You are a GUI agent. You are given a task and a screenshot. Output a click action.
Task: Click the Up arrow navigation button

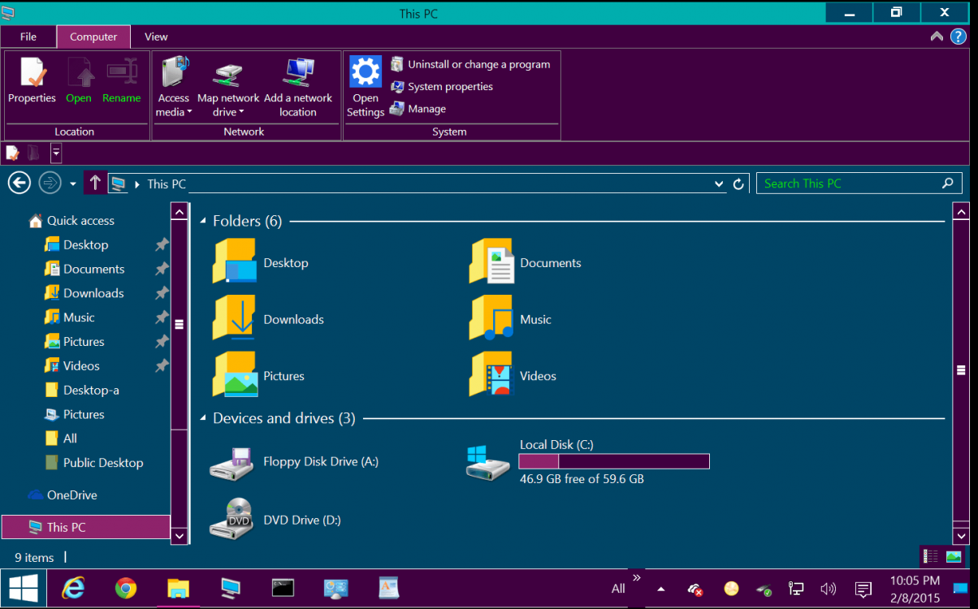(95, 184)
